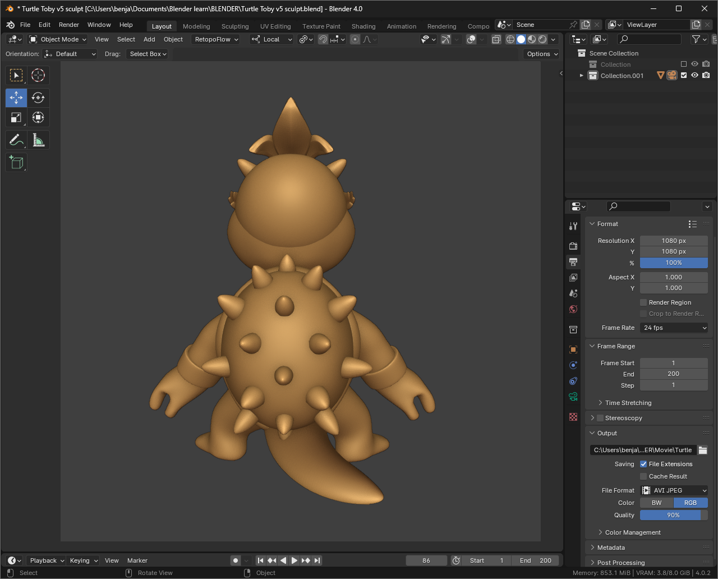
Task: Open the Object Data properties tab
Action: pyautogui.click(x=573, y=396)
